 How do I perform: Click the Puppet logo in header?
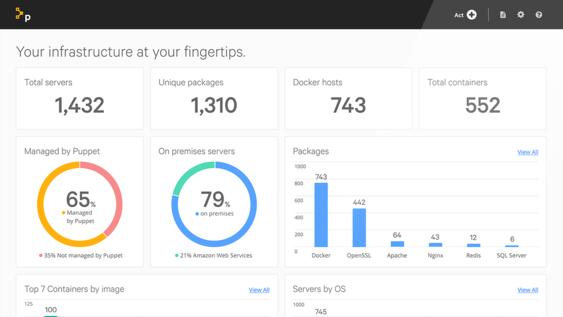click(x=23, y=15)
